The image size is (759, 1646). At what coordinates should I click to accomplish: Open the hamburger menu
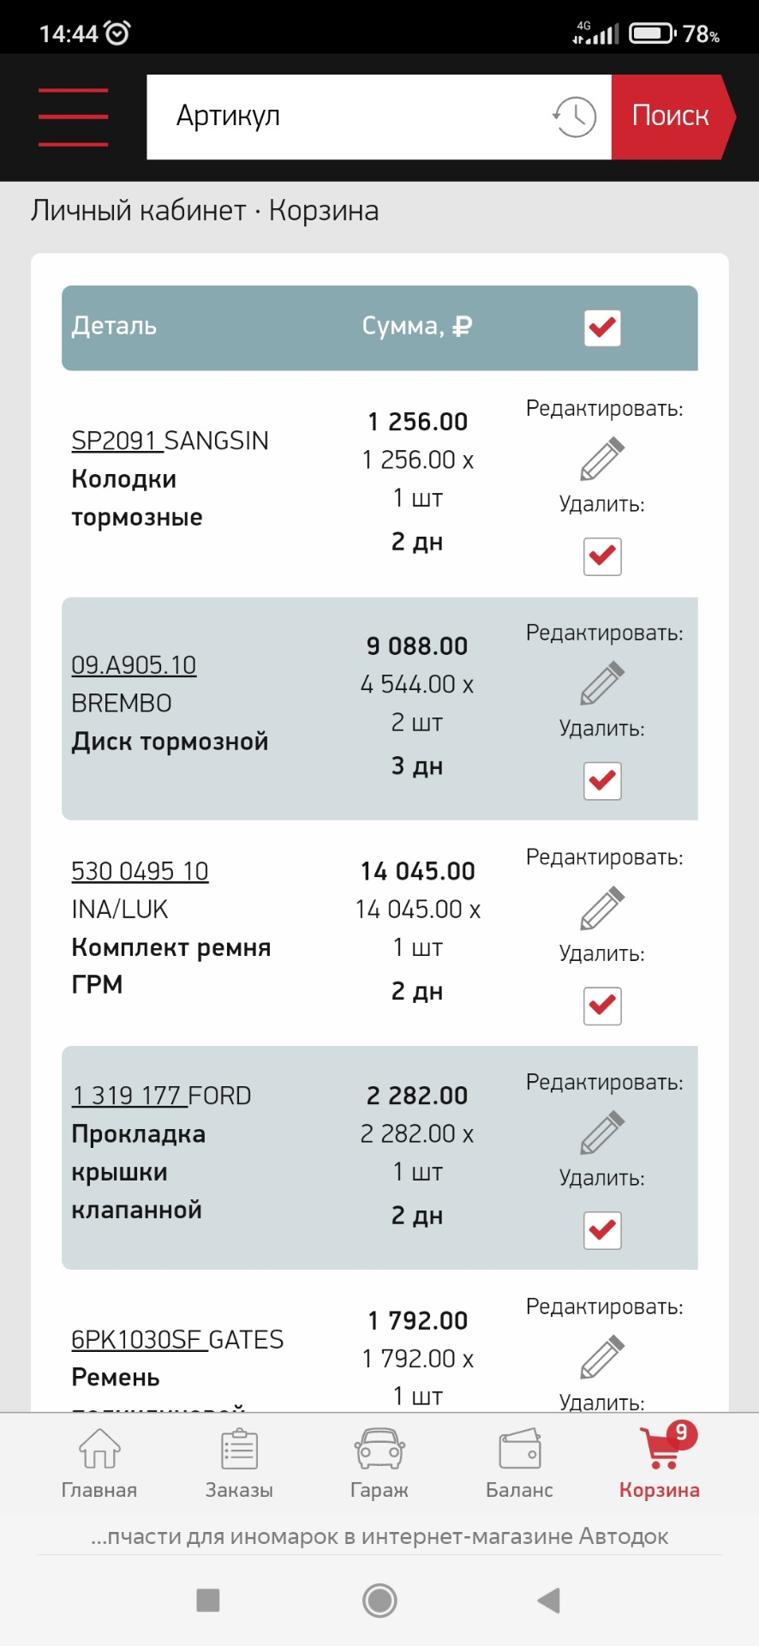point(74,117)
